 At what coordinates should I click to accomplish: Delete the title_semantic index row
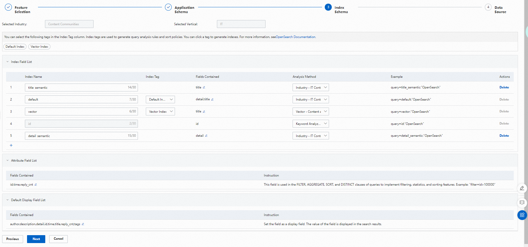click(504, 87)
